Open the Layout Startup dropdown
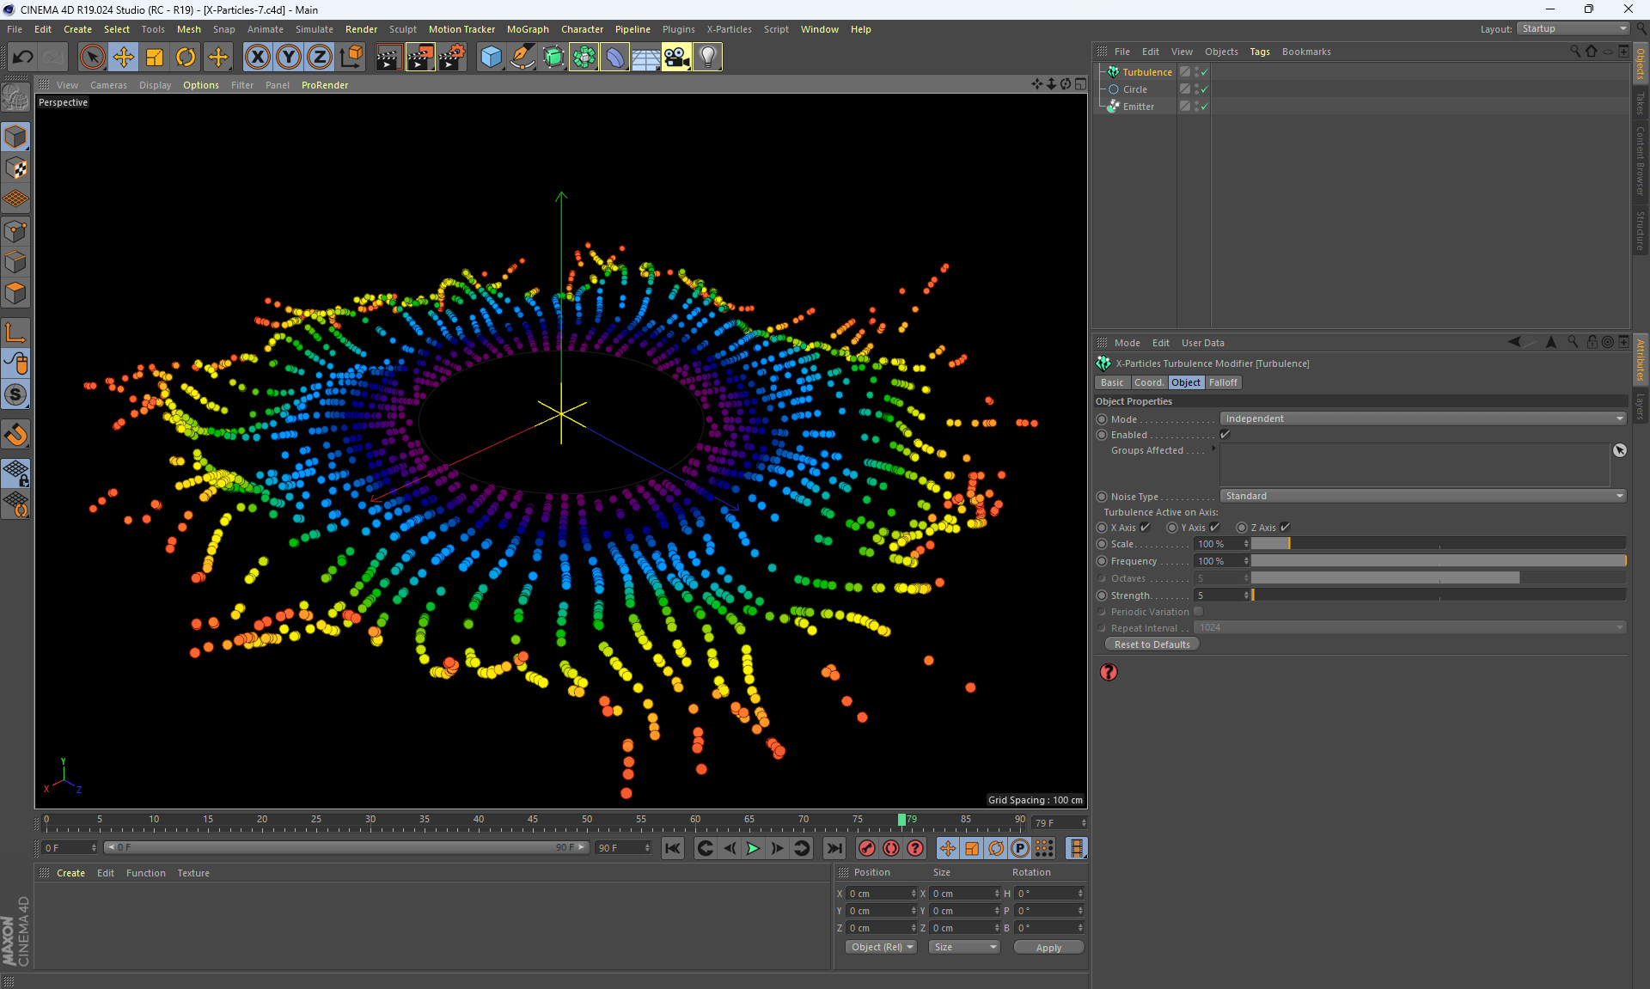This screenshot has height=989, width=1650. (x=1573, y=29)
